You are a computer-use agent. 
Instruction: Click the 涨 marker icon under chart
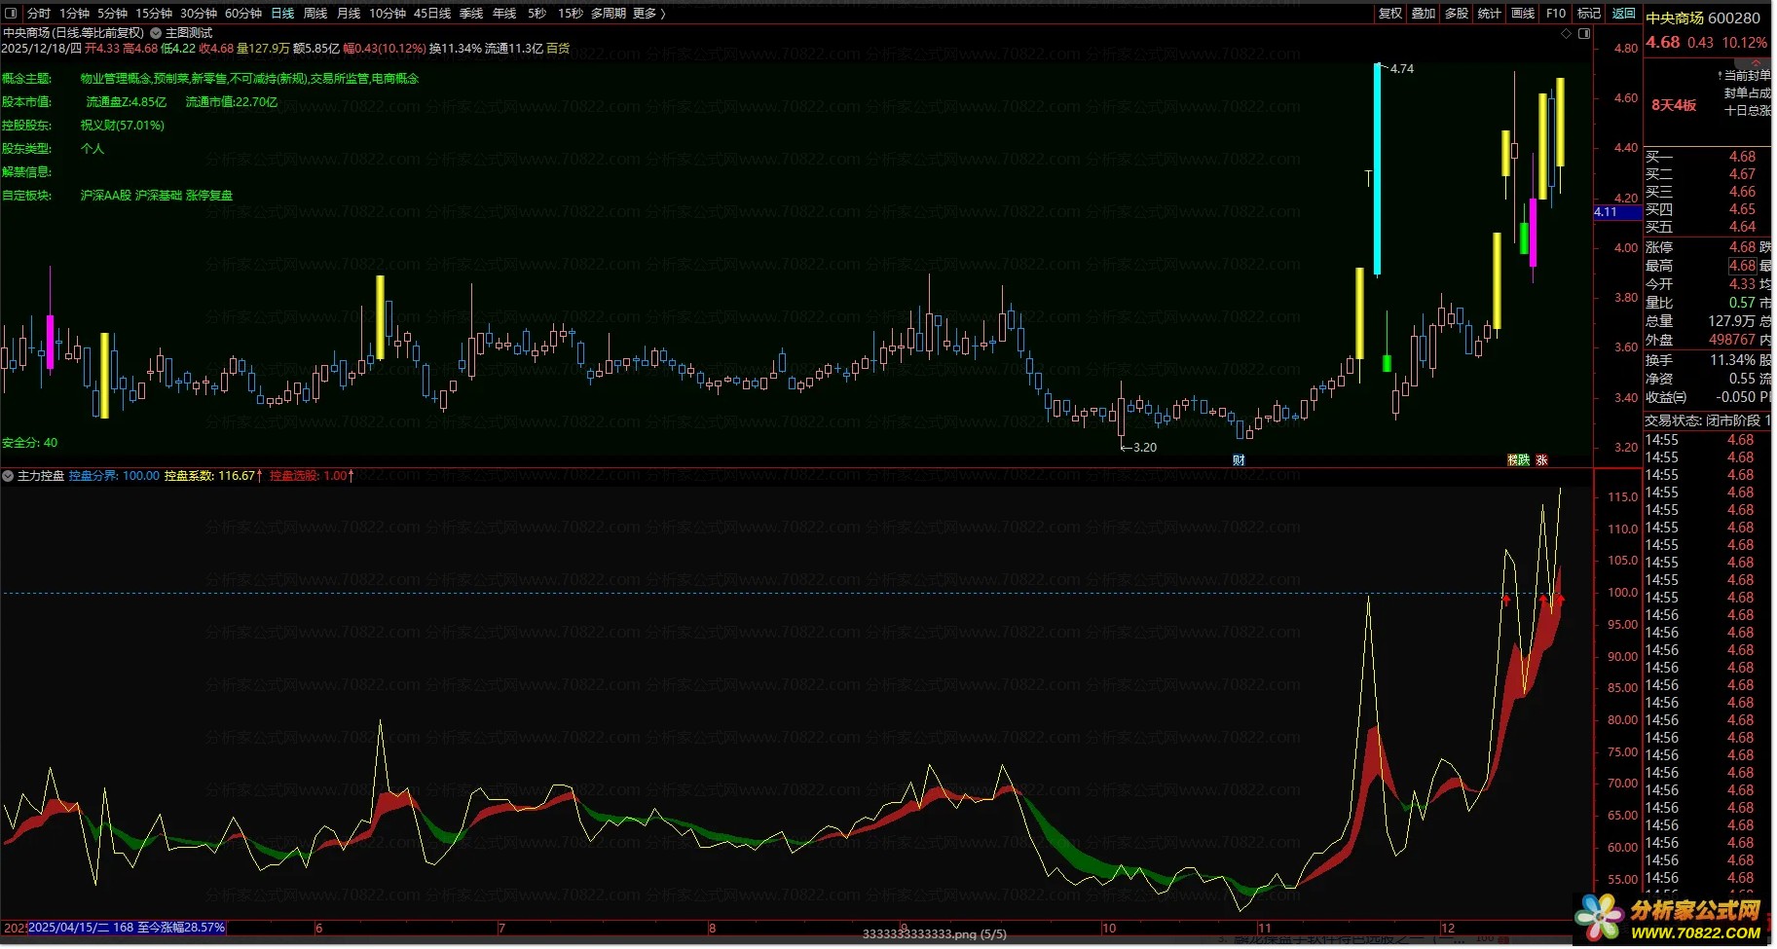(1541, 460)
